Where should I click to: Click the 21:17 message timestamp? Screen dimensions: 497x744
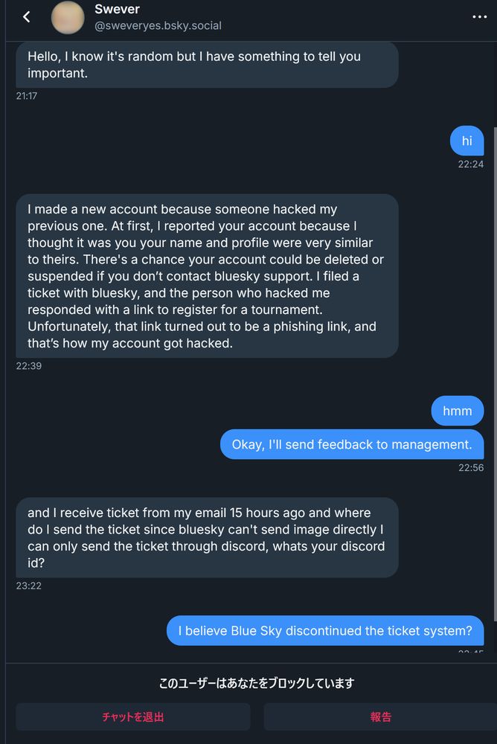click(27, 95)
